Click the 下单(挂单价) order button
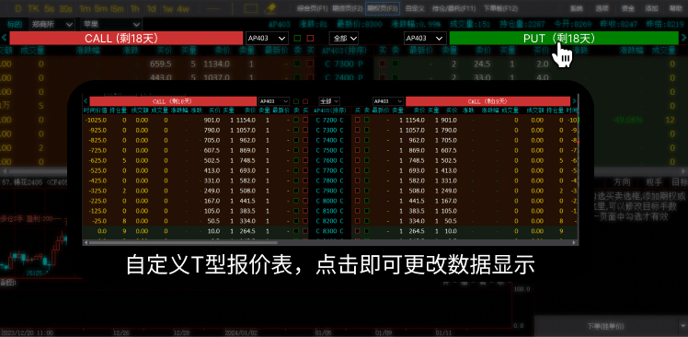688x337 pixels. click(605, 326)
